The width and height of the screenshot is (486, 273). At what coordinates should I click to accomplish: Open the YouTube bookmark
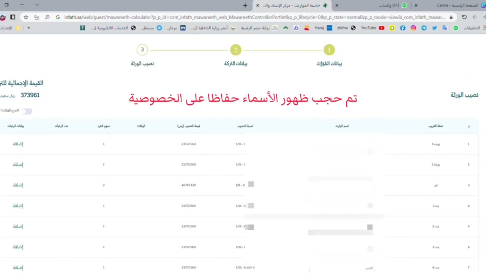tap(372, 28)
